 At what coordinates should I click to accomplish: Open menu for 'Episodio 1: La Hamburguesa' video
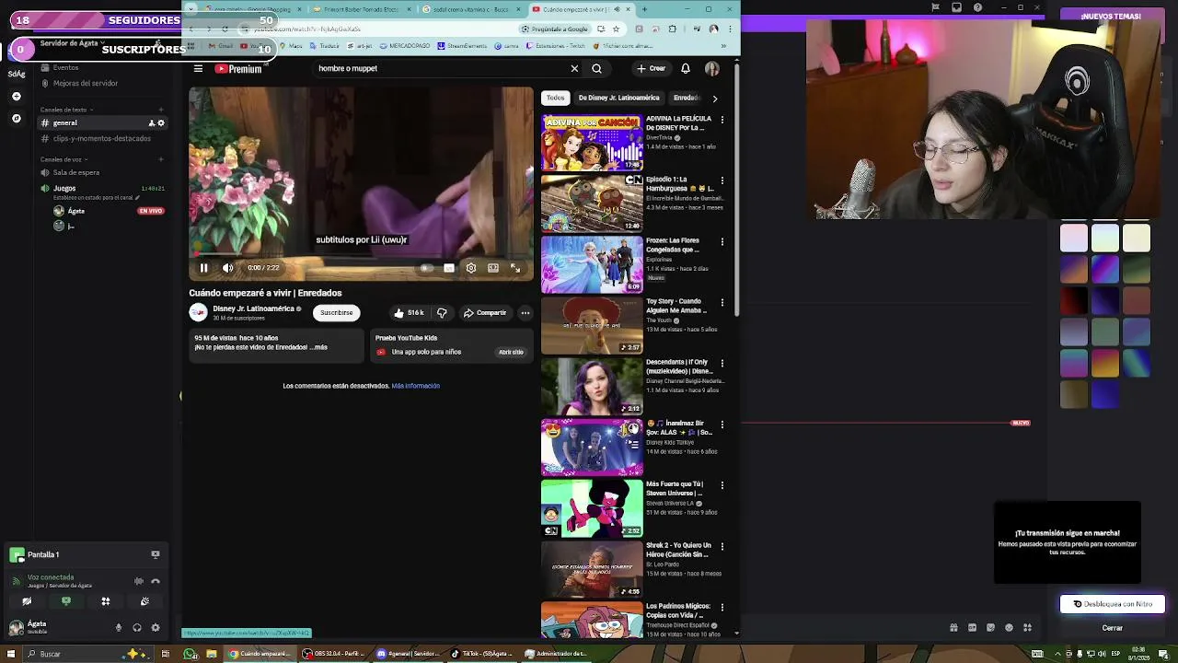(722, 180)
